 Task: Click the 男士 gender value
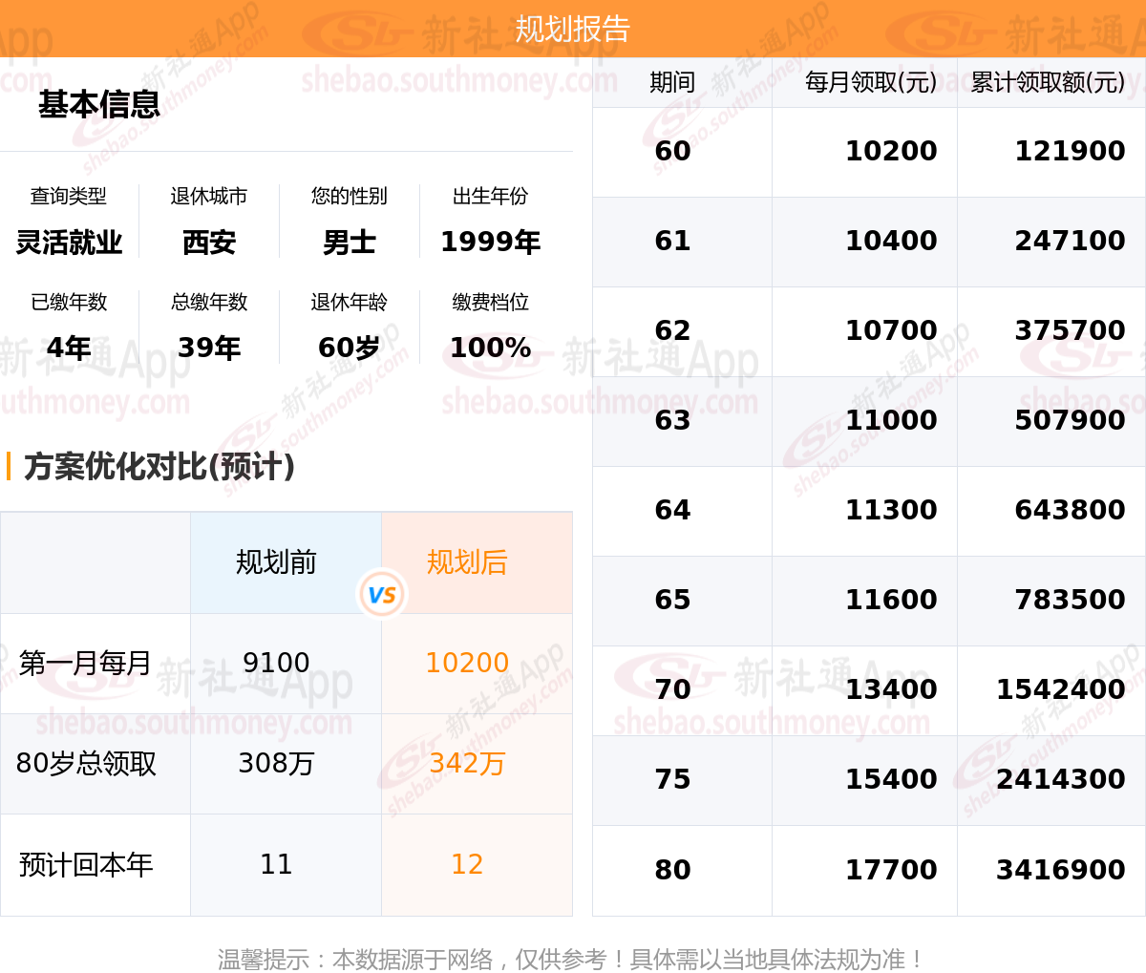click(x=350, y=243)
